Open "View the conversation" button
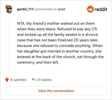This screenshot has height=100, width=112. tap(56, 91)
